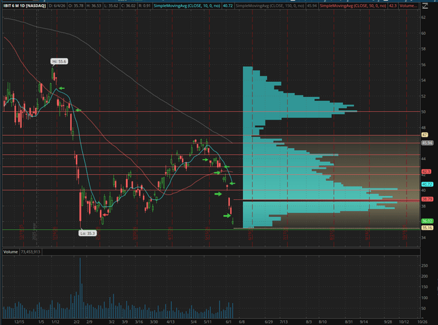Click the 8/10 date on the time axis
The image size is (438, 325).
[x=322, y=322]
